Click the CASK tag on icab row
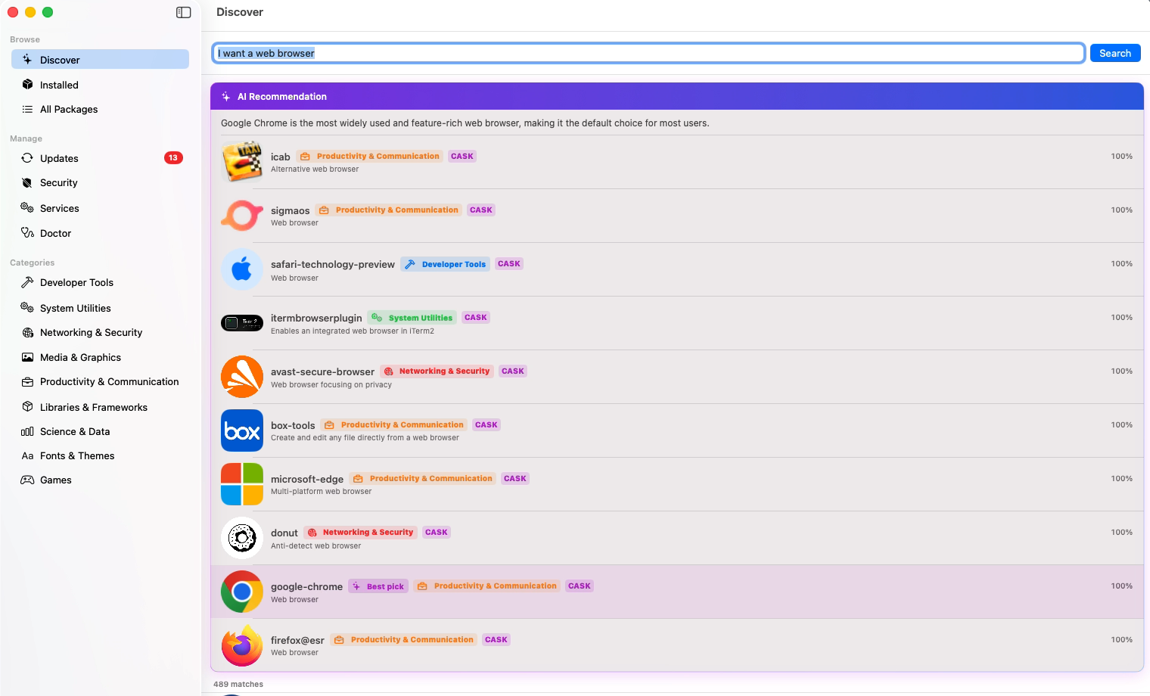This screenshot has width=1150, height=696. click(462, 157)
